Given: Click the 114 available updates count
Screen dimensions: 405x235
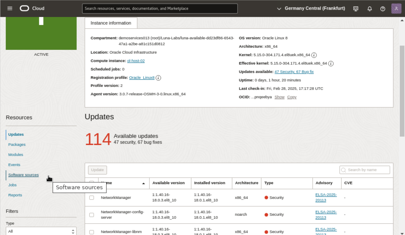Looking at the screenshot, I should pyautogui.click(x=98, y=140).
